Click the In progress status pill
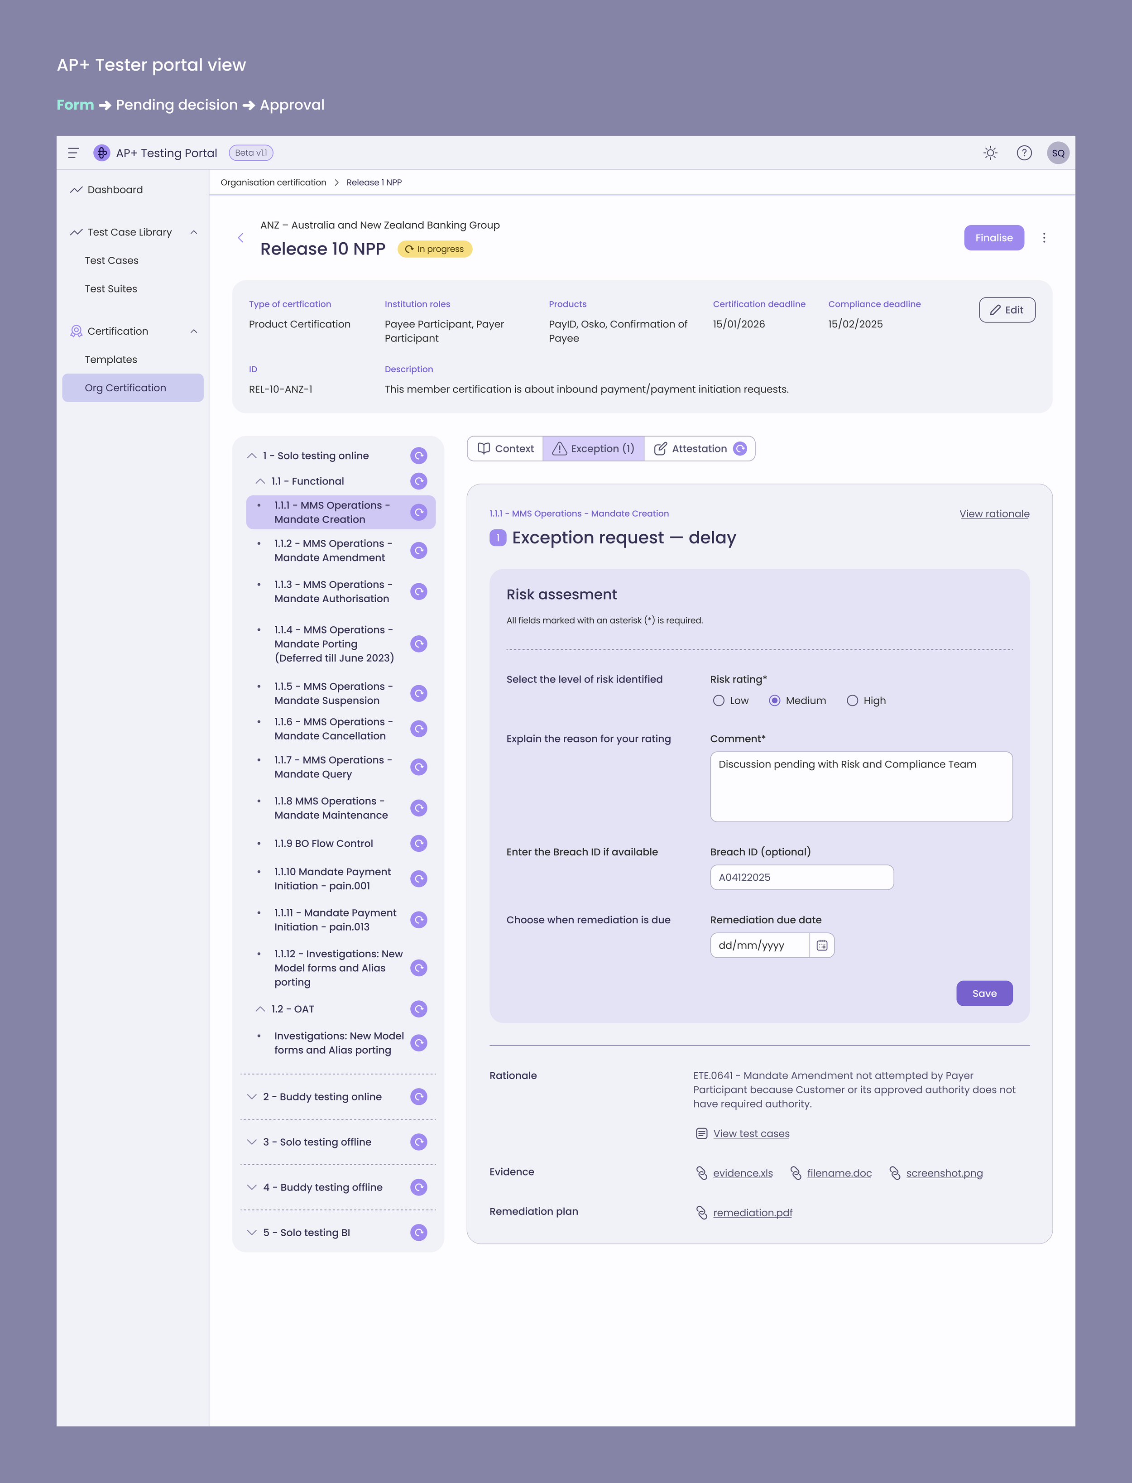 [x=435, y=249]
